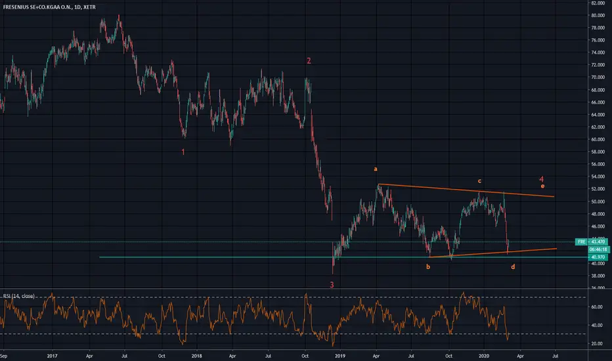612x361 pixels.
Task: Click the 48.000 price axis label
Action: click(x=598, y=214)
